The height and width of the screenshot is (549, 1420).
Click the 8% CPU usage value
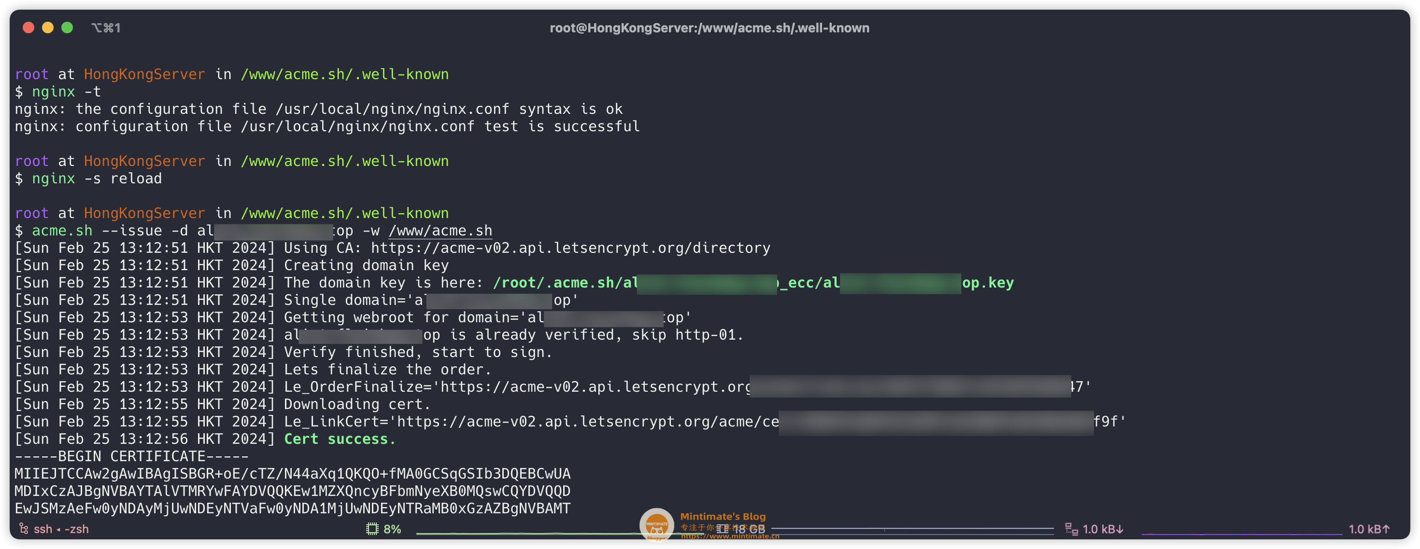(392, 529)
